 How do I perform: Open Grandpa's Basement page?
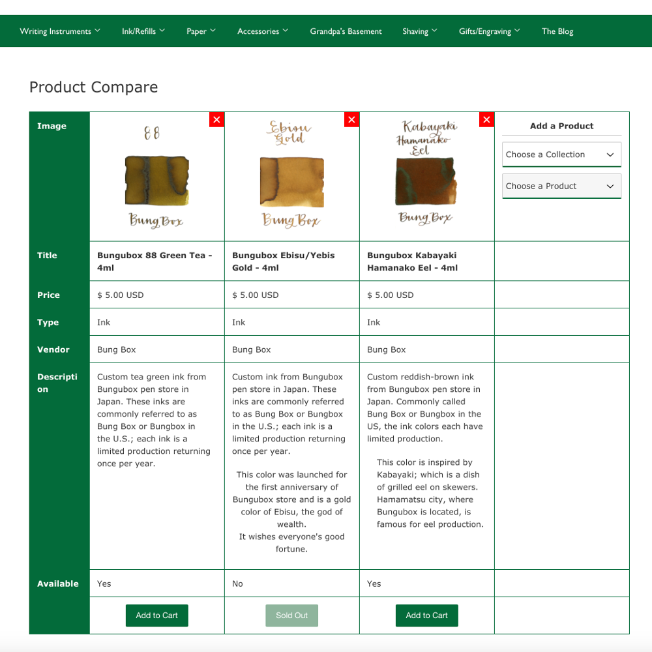pyautogui.click(x=346, y=31)
